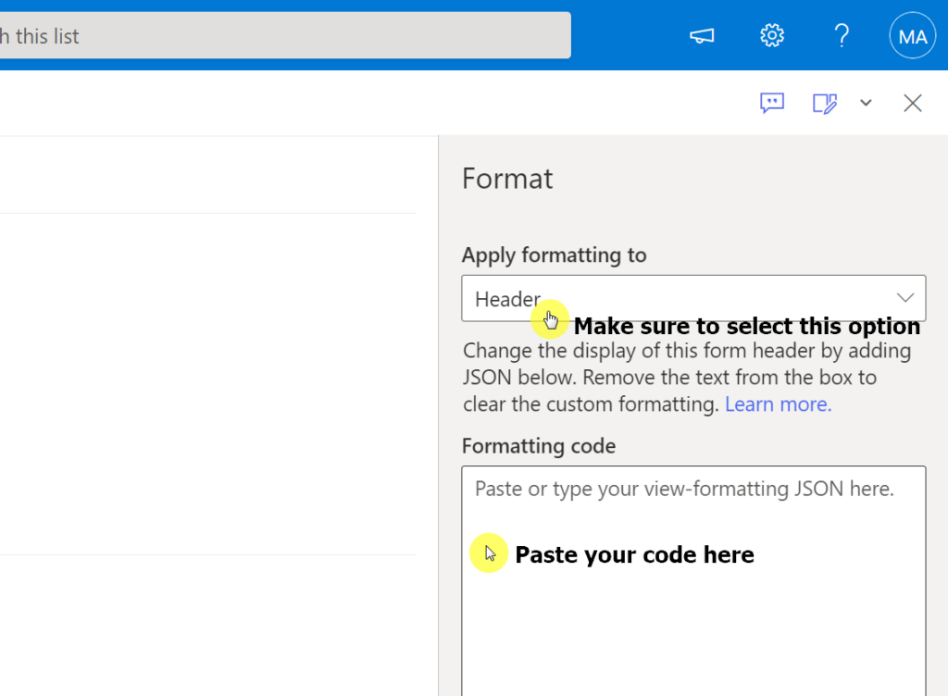Click into the Formatting code text box
The height and width of the screenshot is (696, 948).
693,580
